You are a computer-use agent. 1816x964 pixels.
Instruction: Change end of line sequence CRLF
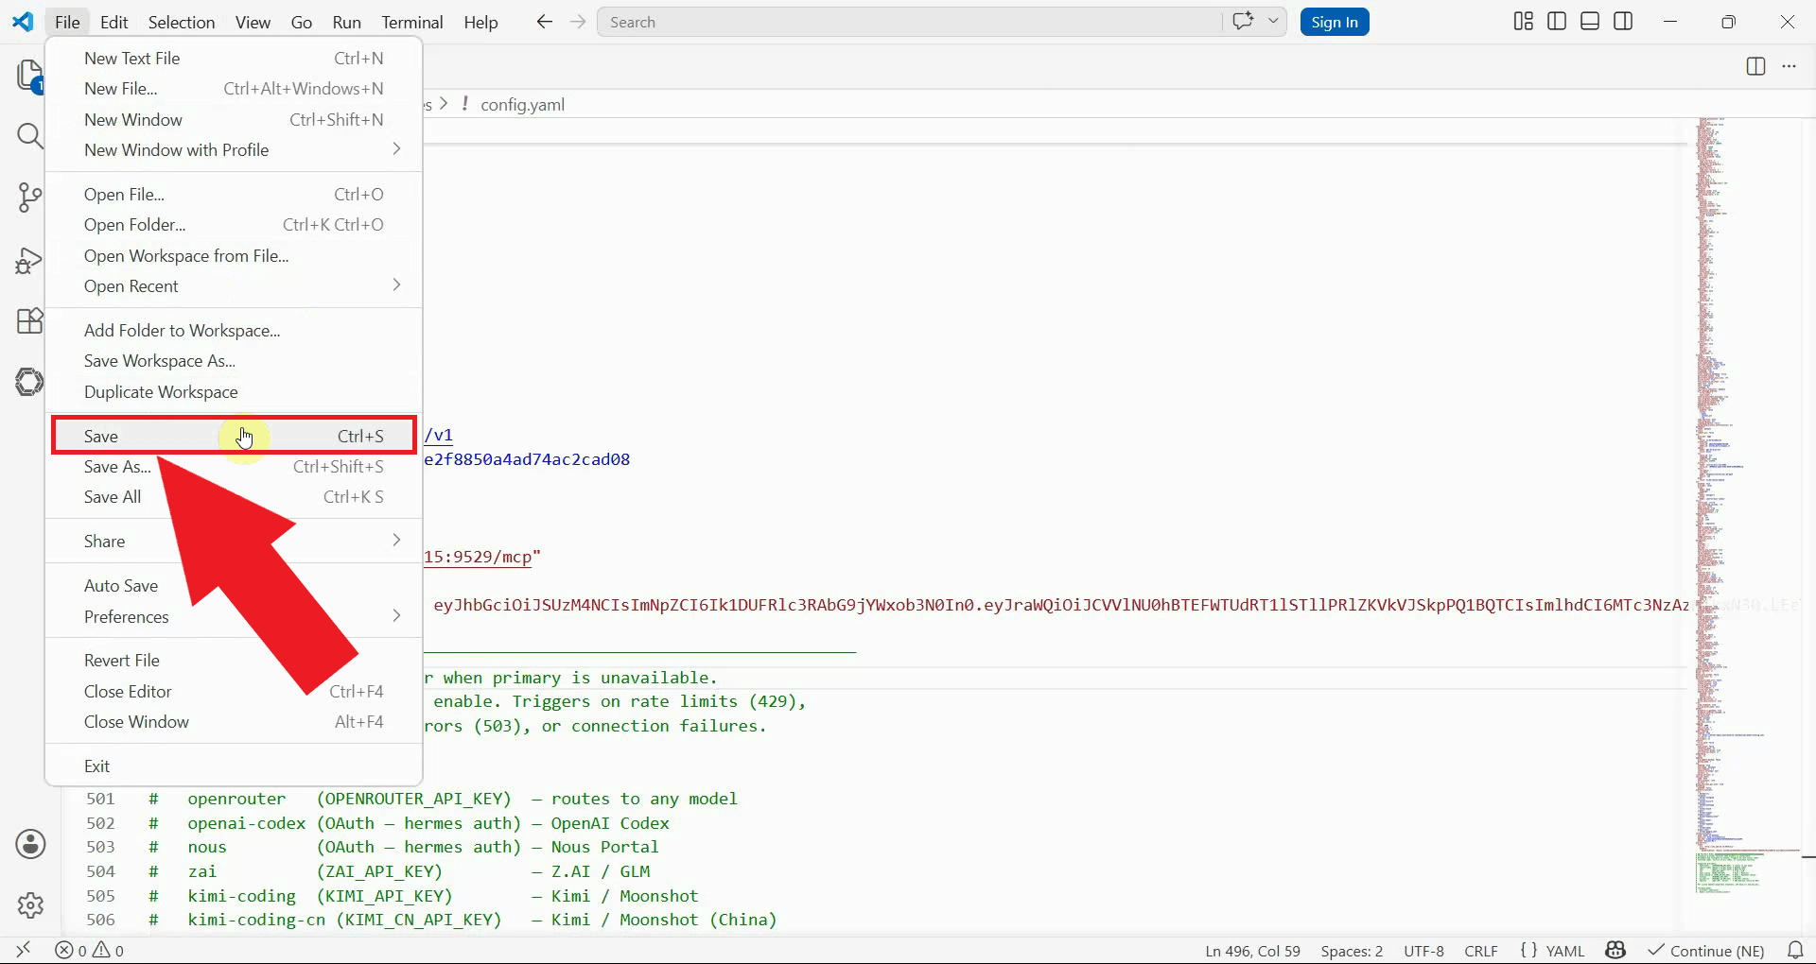(1481, 951)
